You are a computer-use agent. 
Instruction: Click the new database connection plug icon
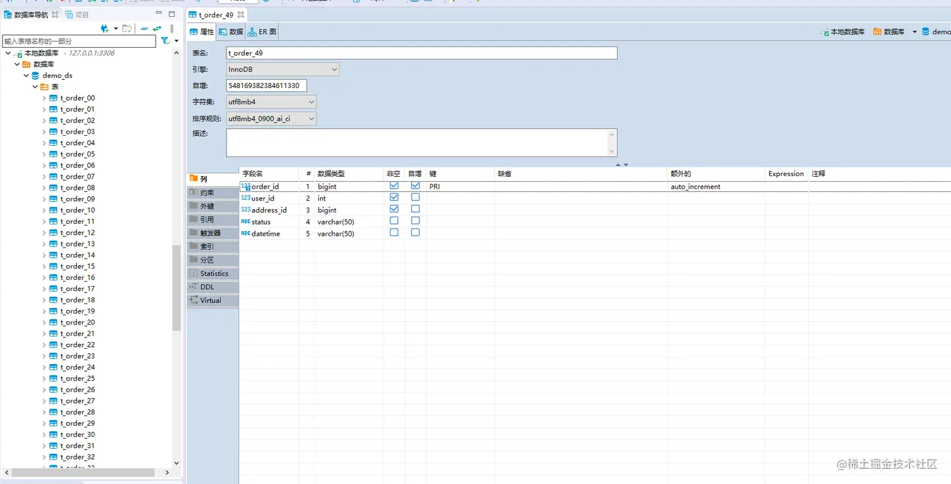[105, 28]
